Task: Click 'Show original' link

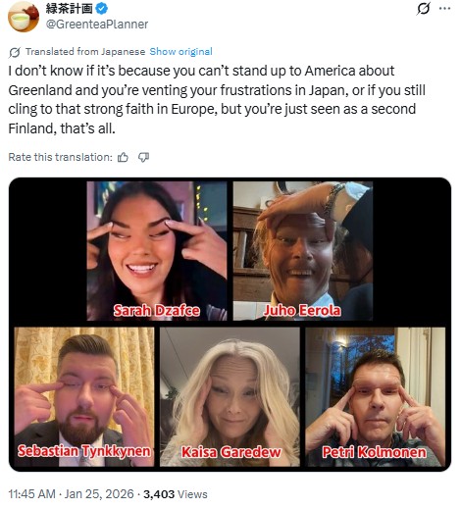Action: coord(180,52)
